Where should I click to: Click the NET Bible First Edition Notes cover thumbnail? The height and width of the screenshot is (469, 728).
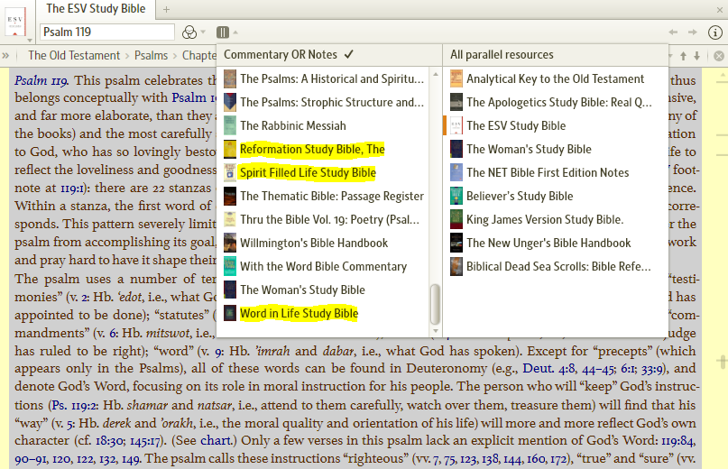[x=456, y=173]
